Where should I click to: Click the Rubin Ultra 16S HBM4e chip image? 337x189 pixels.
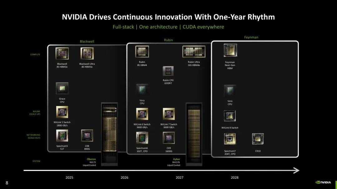(x=194, y=51)
